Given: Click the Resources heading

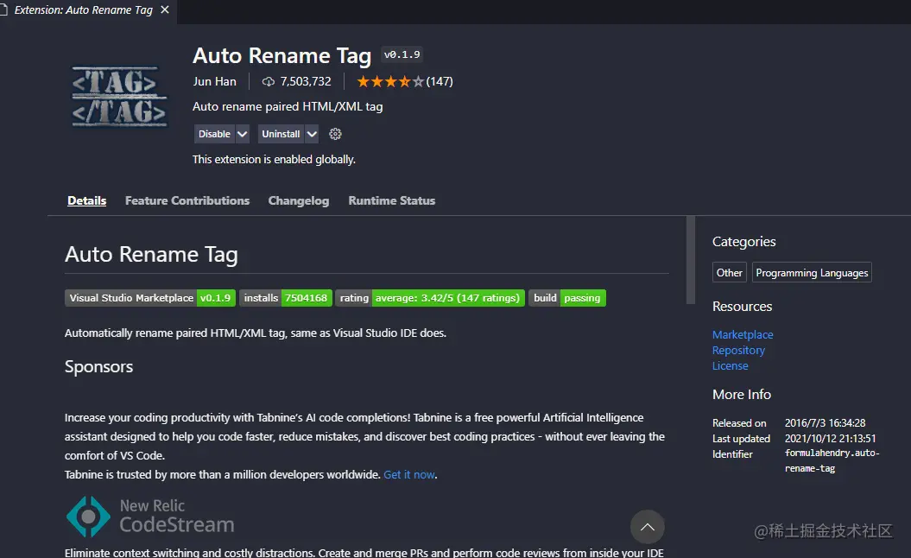Looking at the screenshot, I should click(742, 307).
